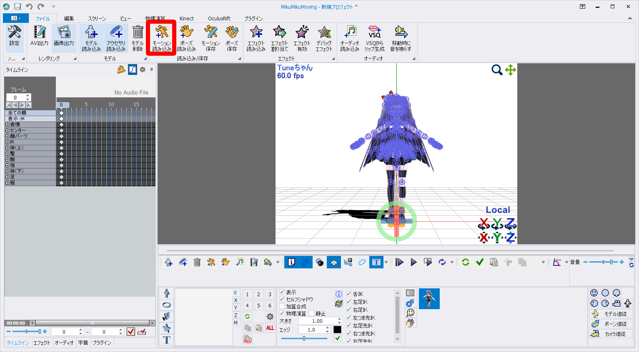This screenshot has width=639, height=352.
Task: Click the カメラ追従 button
Action: point(611,334)
